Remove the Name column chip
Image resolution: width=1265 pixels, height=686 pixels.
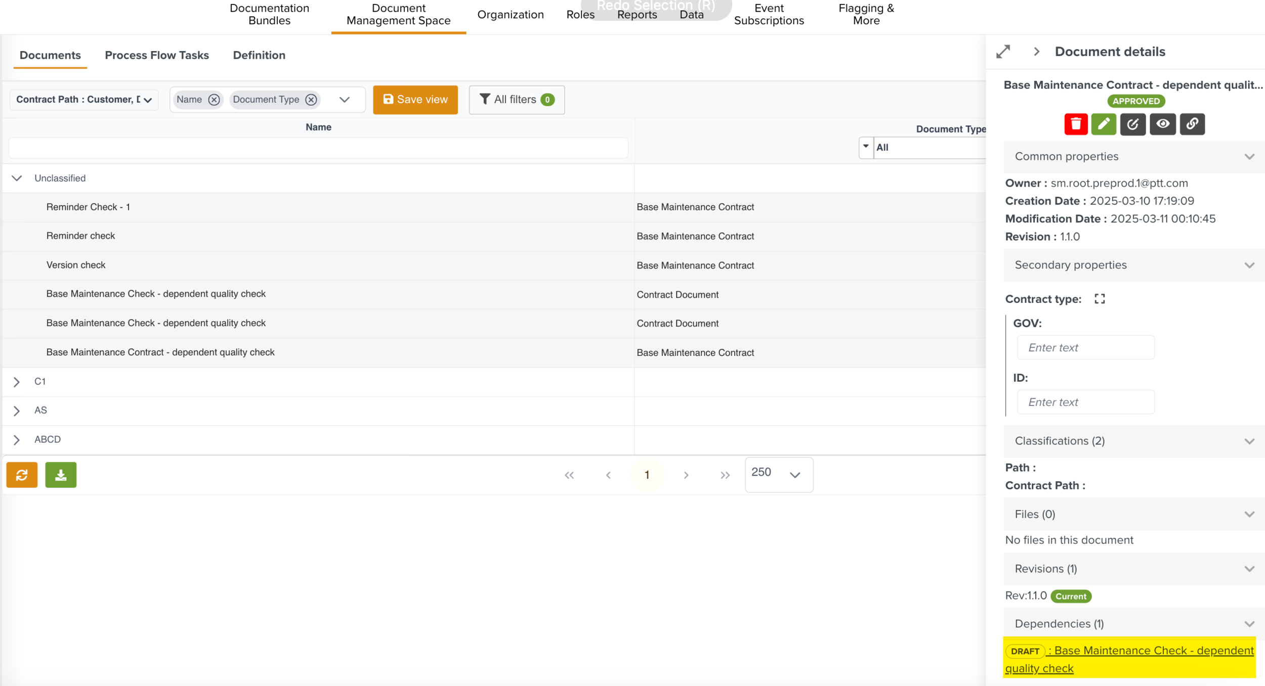point(214,100)
